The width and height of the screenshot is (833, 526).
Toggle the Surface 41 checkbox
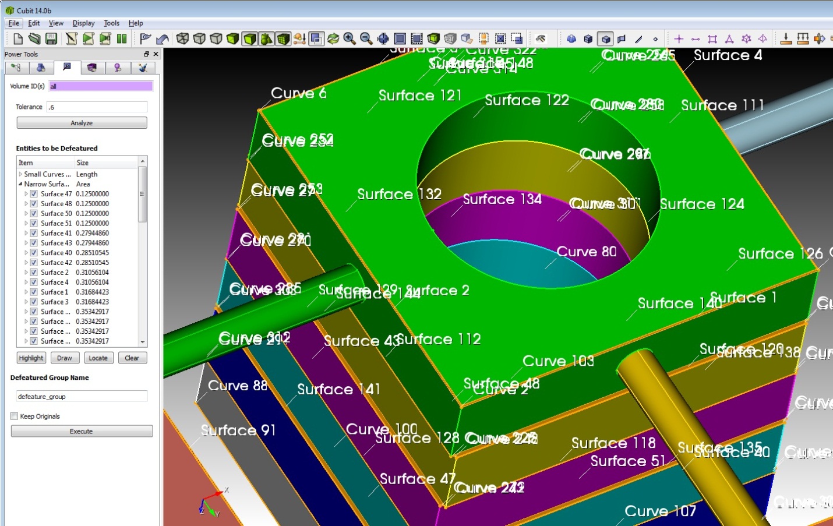34,233
